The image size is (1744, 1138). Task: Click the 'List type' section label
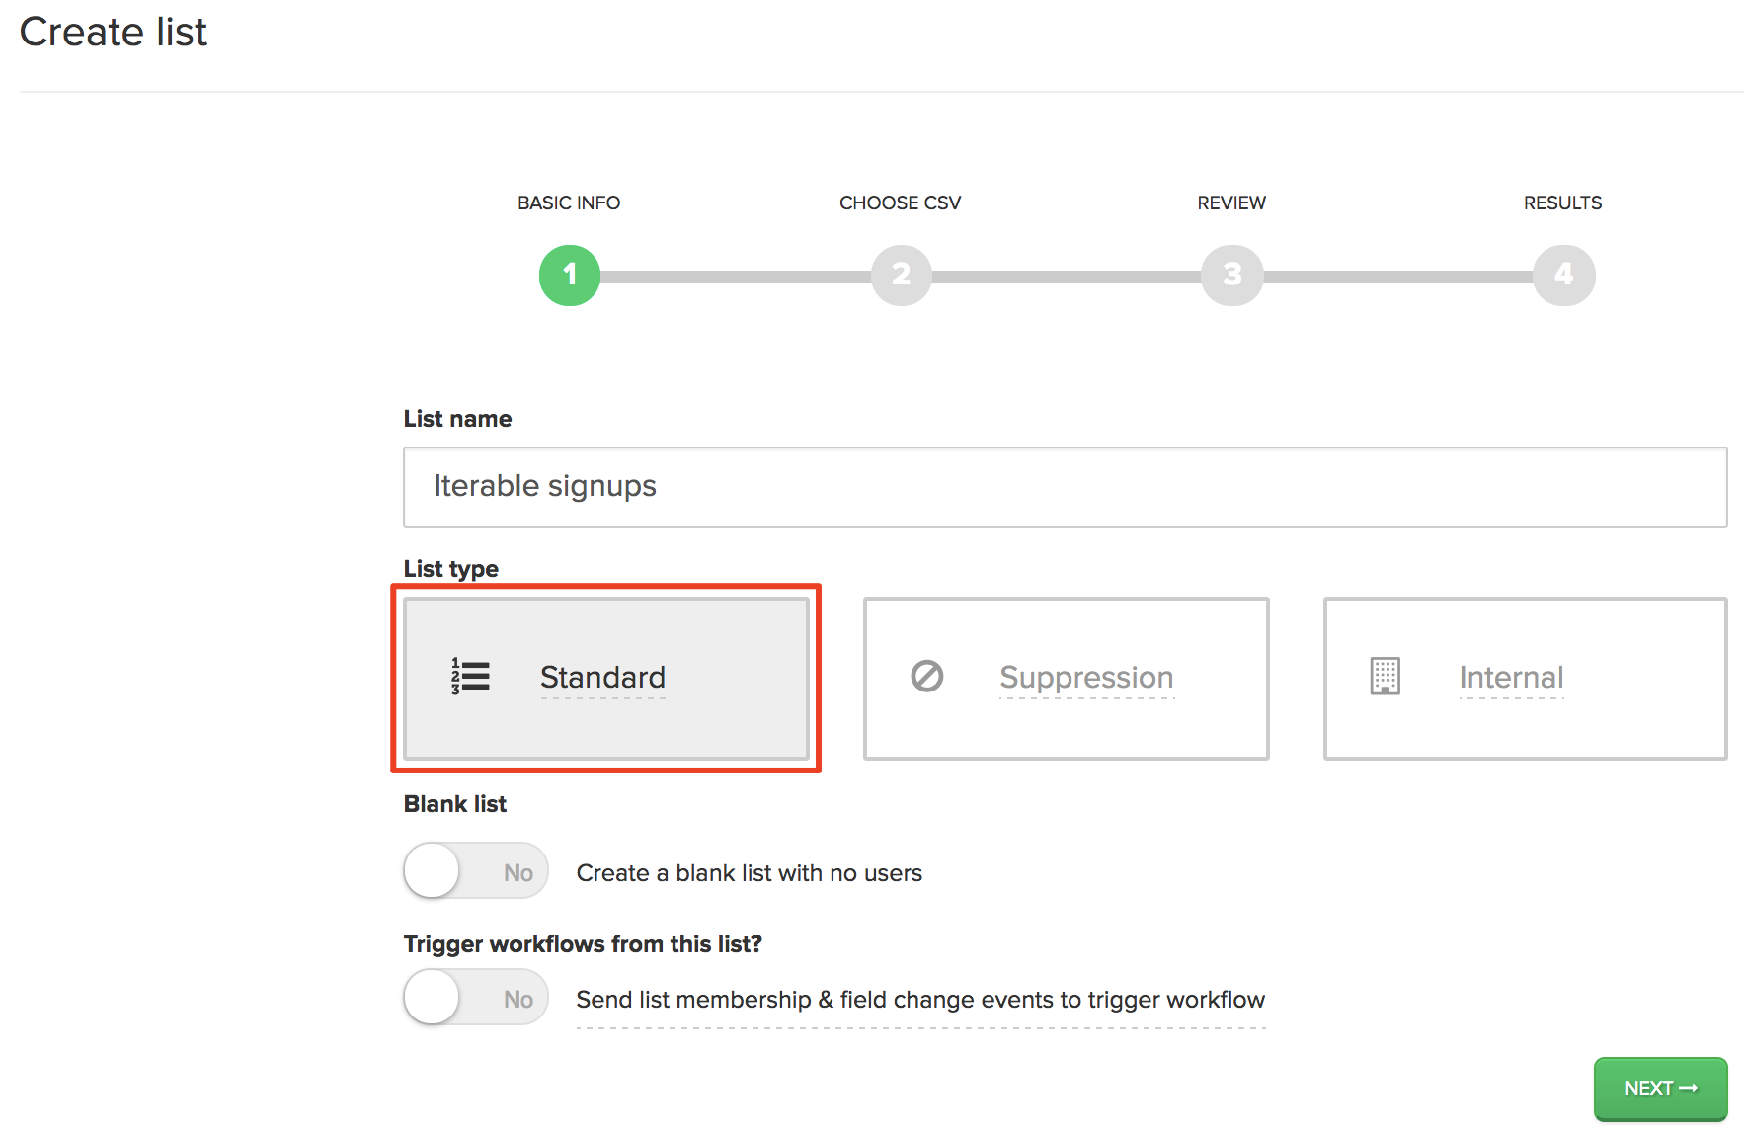(x=451, y=569)
